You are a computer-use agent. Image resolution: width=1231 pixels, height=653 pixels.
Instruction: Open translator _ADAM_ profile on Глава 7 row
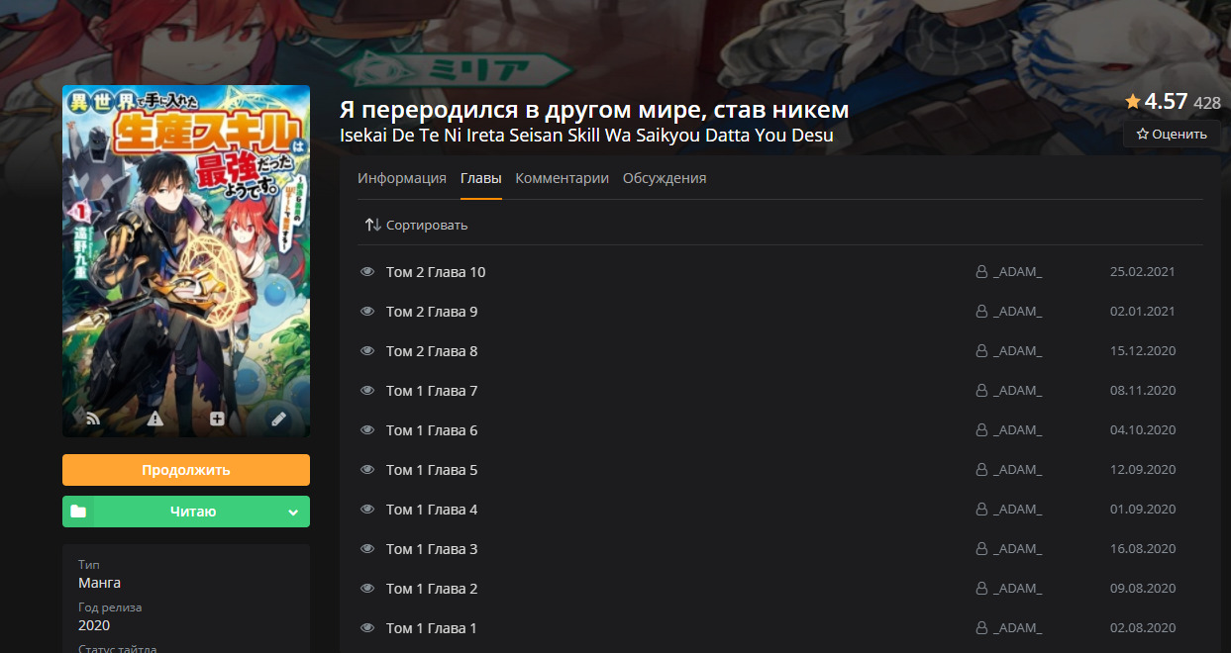1017,391
